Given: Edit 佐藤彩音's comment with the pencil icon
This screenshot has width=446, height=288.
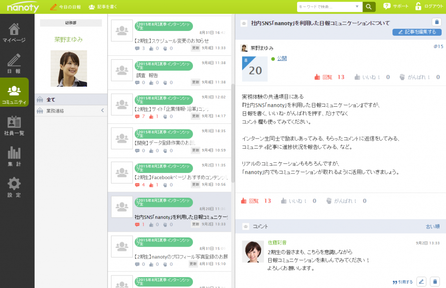Looking at the screenshot, I should pos(421,282).
